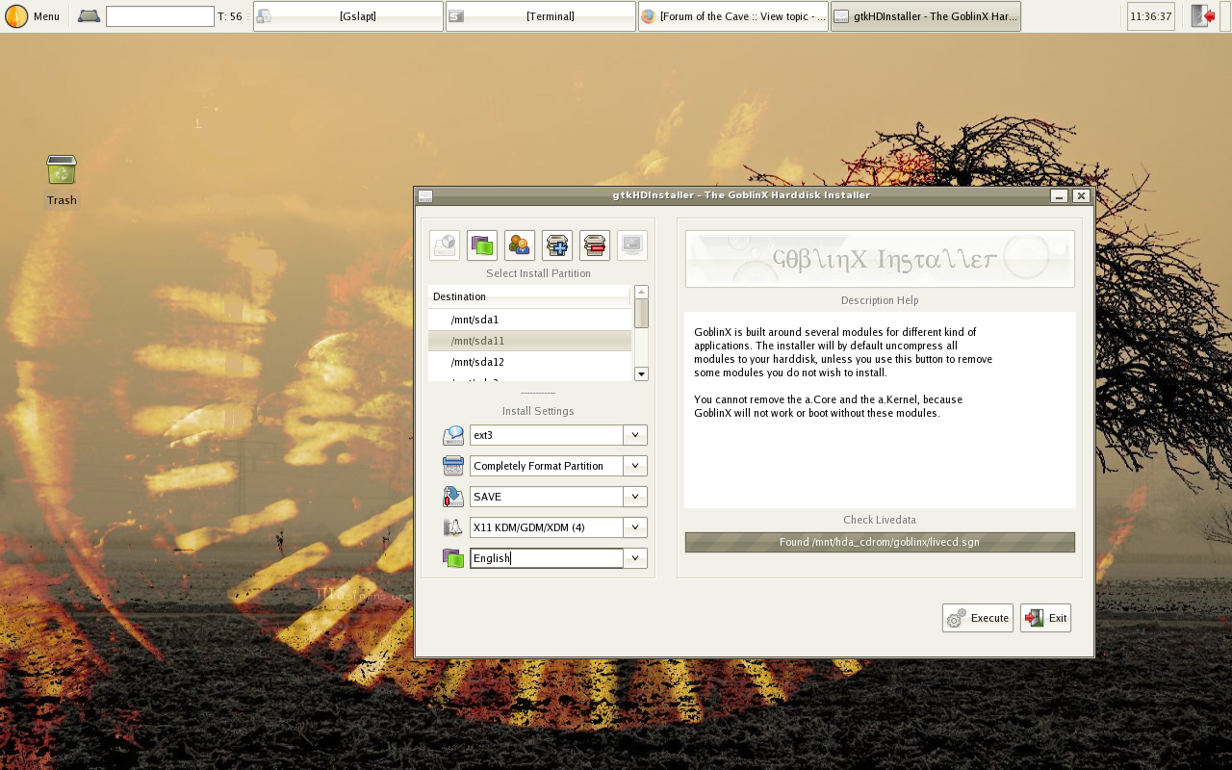Image resolution: width=1232 pixels, height=770 pixels.
Task: Select the /mnt/sda11 partition row
Action: [530, 341]
